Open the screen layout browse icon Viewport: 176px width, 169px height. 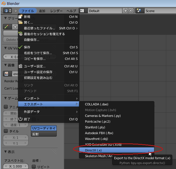[83, 11]
